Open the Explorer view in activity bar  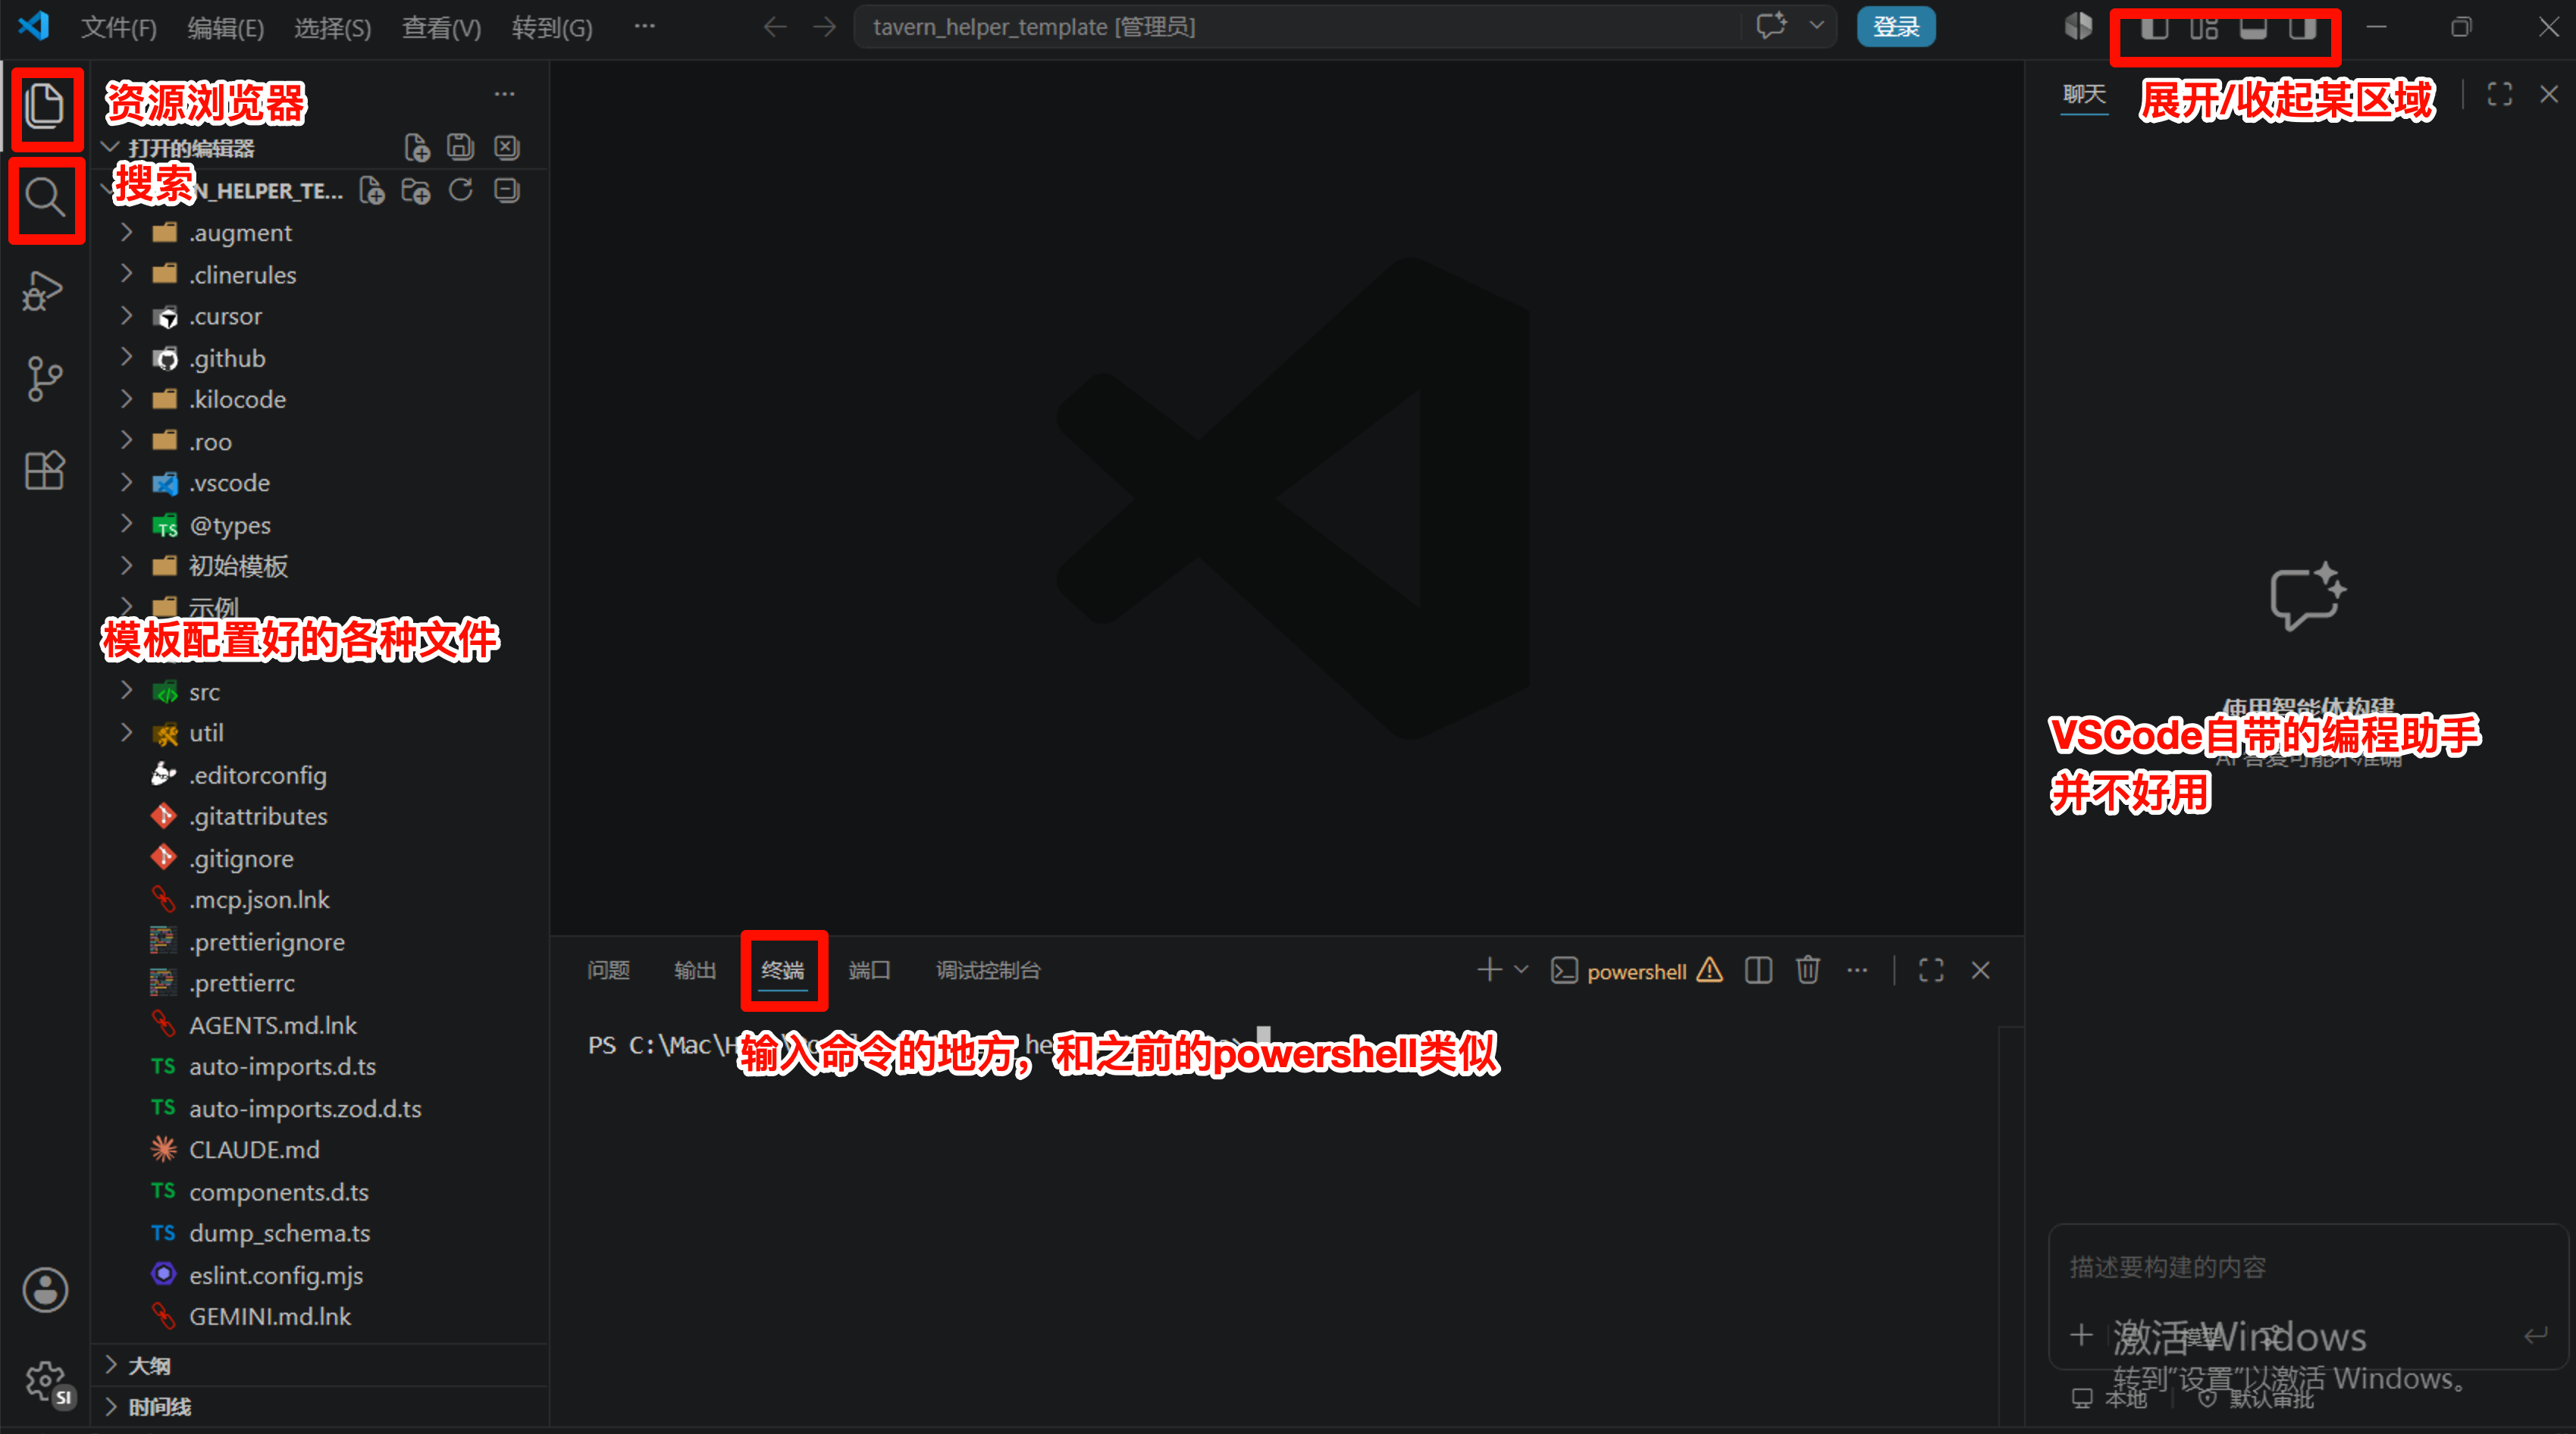point(44,106)
